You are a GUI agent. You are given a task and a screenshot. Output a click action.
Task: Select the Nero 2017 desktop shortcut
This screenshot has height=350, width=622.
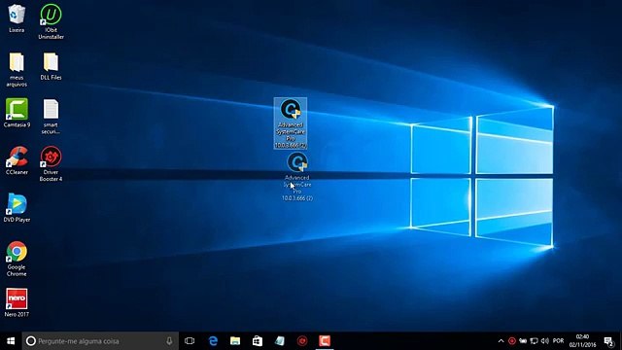pos(17,302)
